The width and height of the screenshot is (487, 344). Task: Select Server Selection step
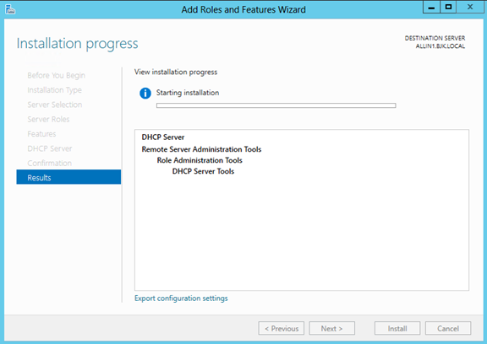click(x=55, y=105)
